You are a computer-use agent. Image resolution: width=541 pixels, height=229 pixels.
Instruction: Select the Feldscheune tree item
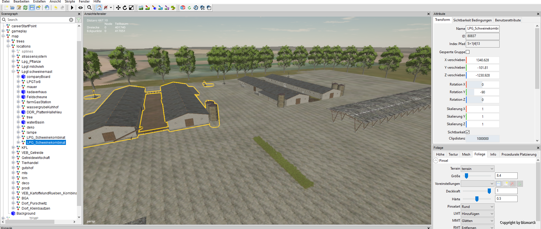(37, 97)
